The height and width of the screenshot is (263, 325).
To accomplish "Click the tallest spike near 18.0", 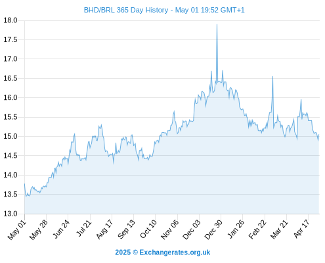I will point(217,25).
